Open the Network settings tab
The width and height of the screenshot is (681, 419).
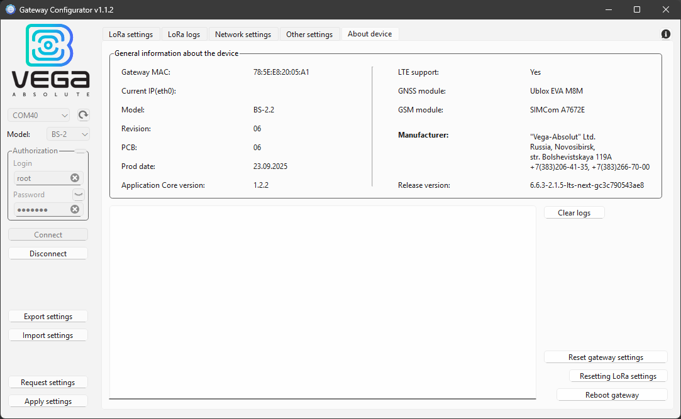coord(243,34)
